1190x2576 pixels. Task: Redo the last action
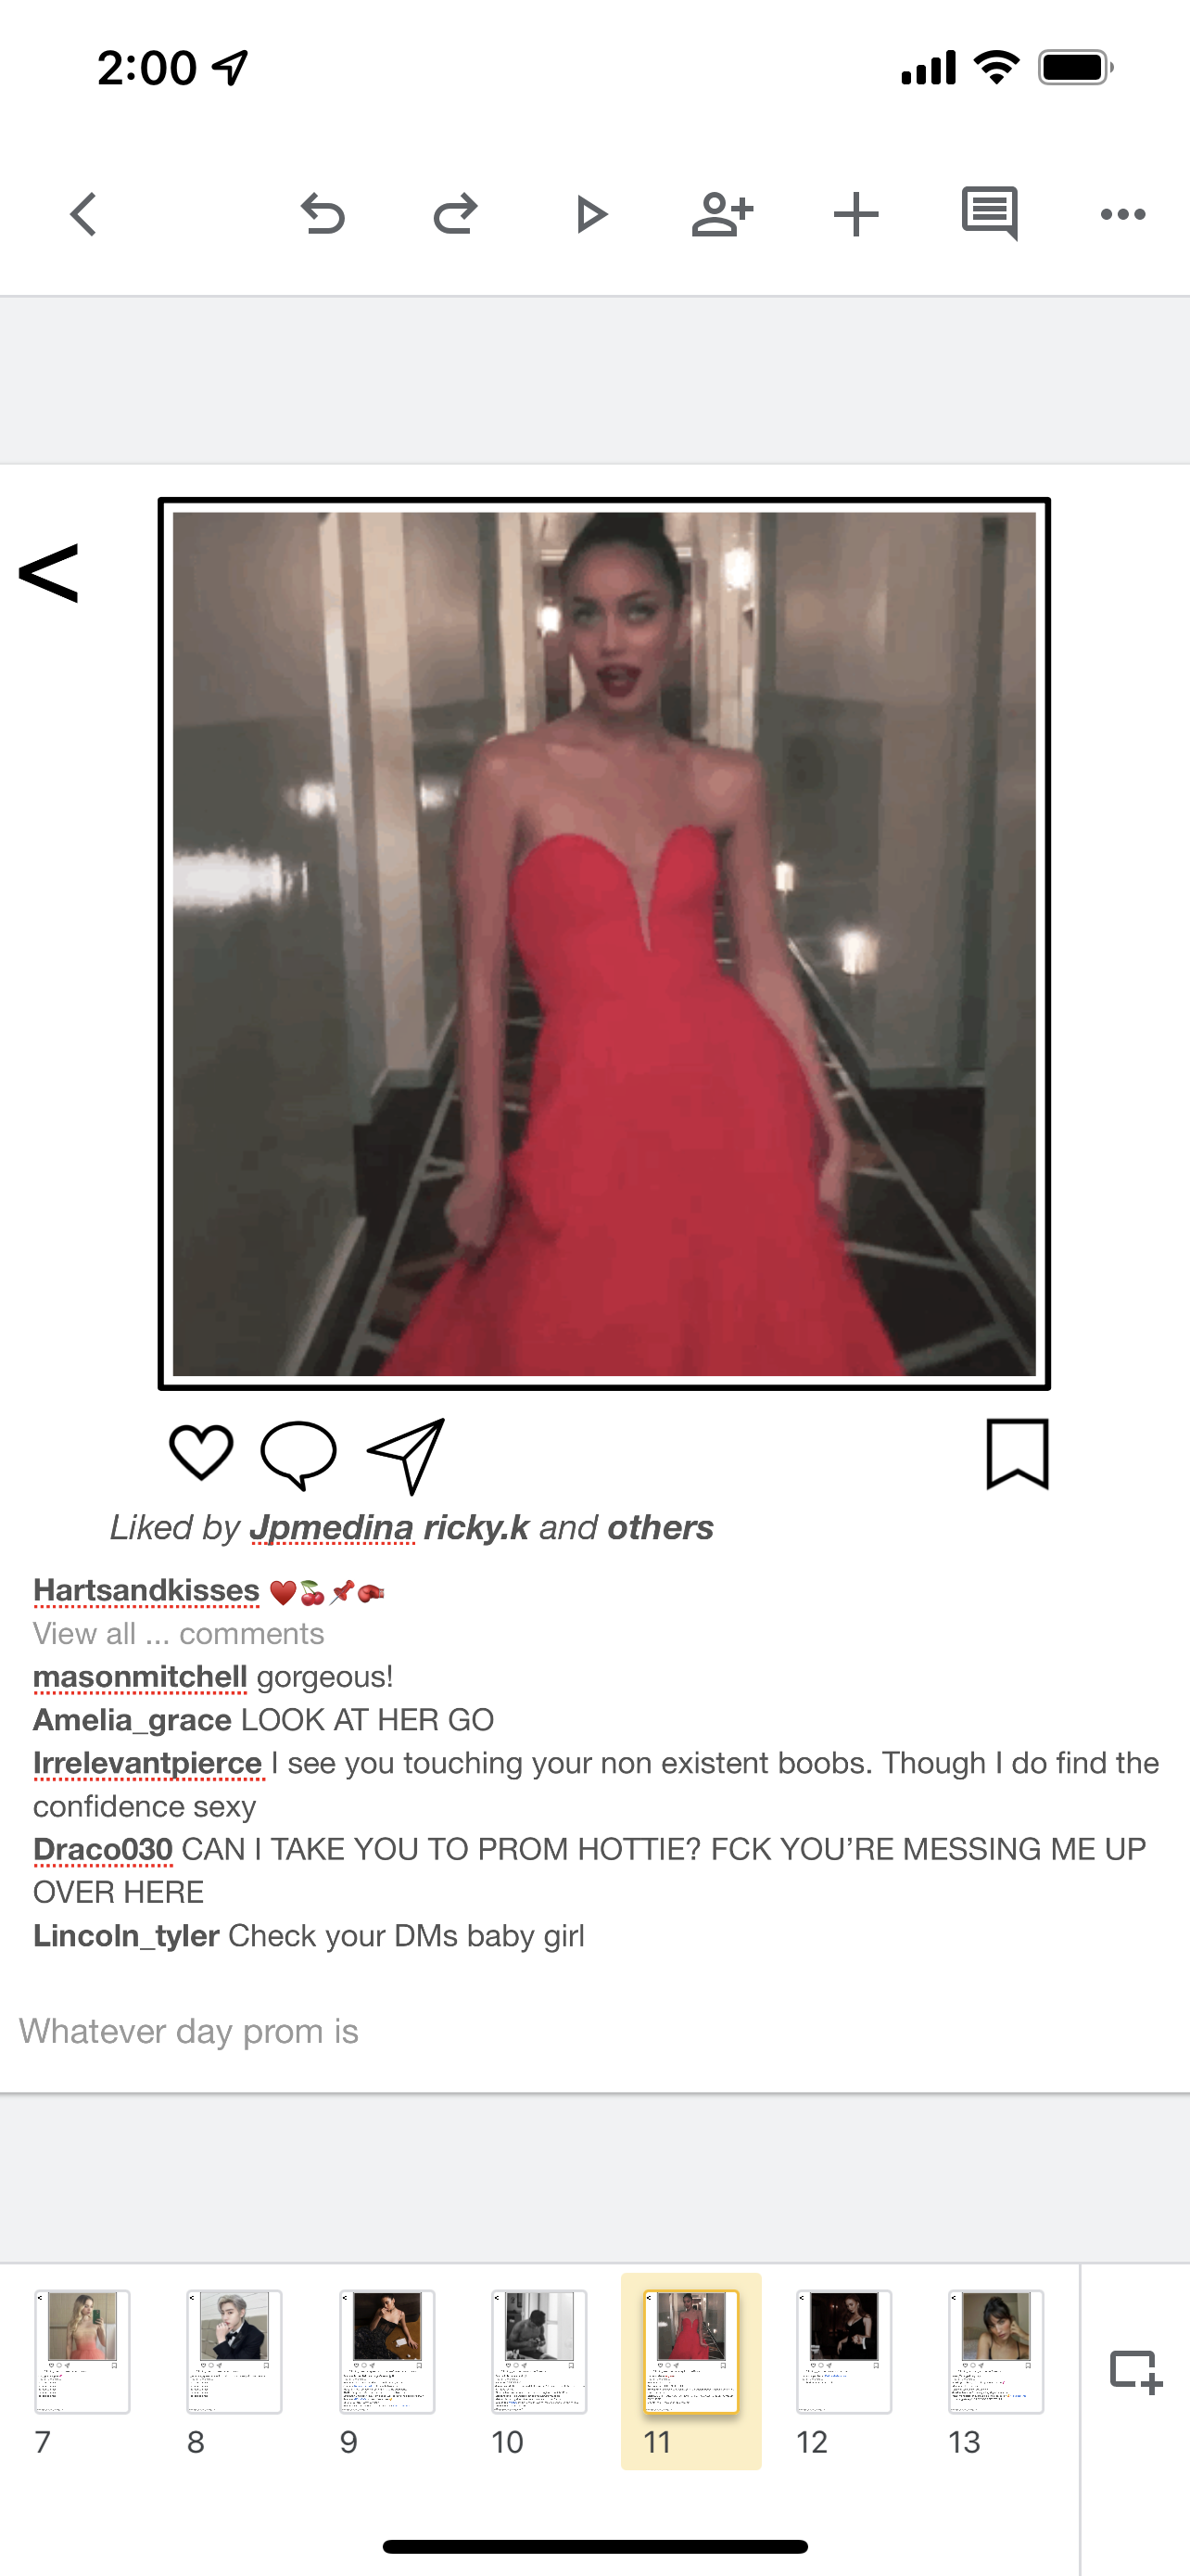pos(456,214)
